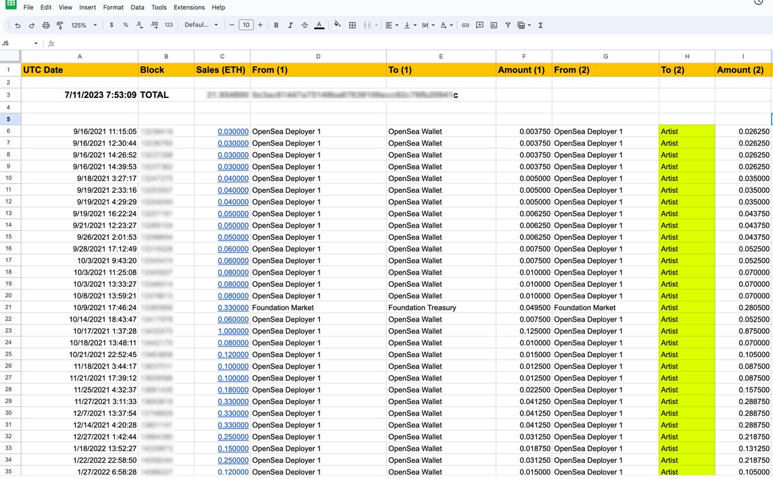This screenshot has width=773, height=479.
Task: Open the Help menu
Action: (x=218, y=7)
